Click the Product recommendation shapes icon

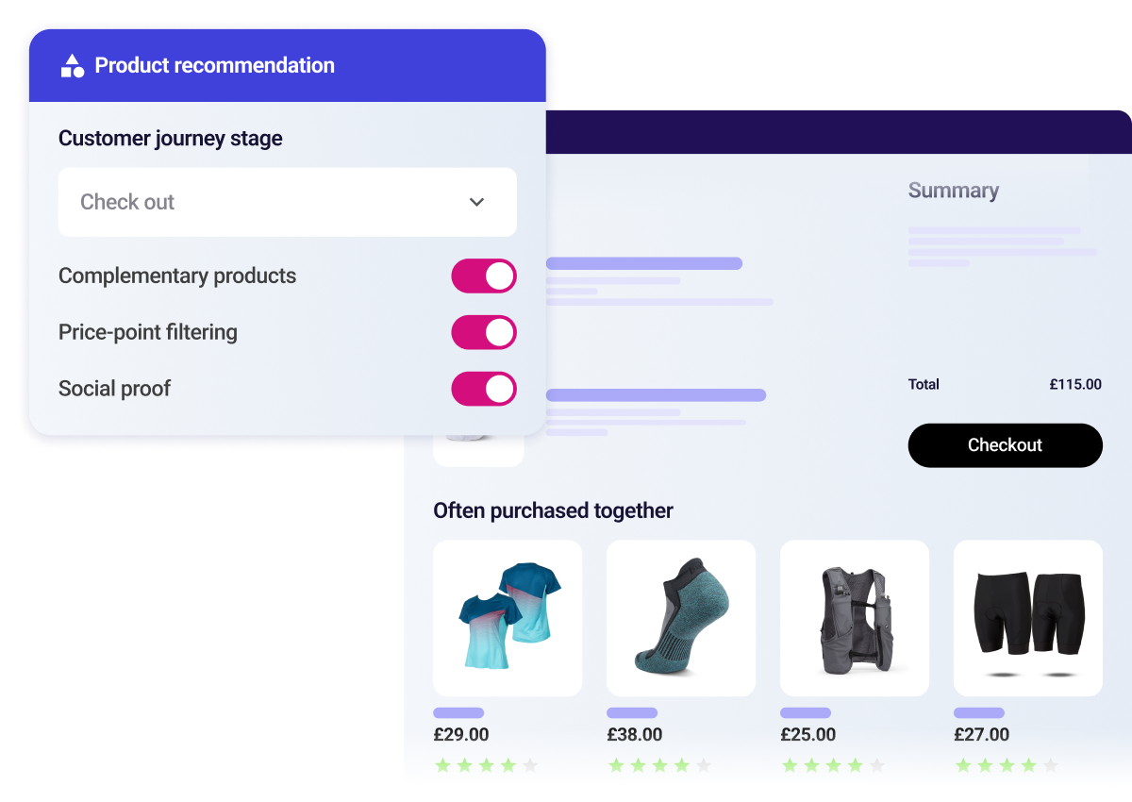[73, 65]
